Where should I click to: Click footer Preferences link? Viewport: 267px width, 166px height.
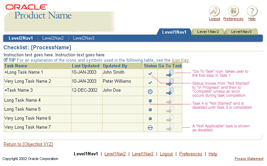pyautogui.click(x=191, y=154)
